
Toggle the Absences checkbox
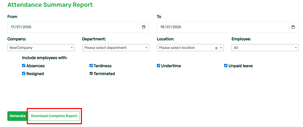point(24,66)
